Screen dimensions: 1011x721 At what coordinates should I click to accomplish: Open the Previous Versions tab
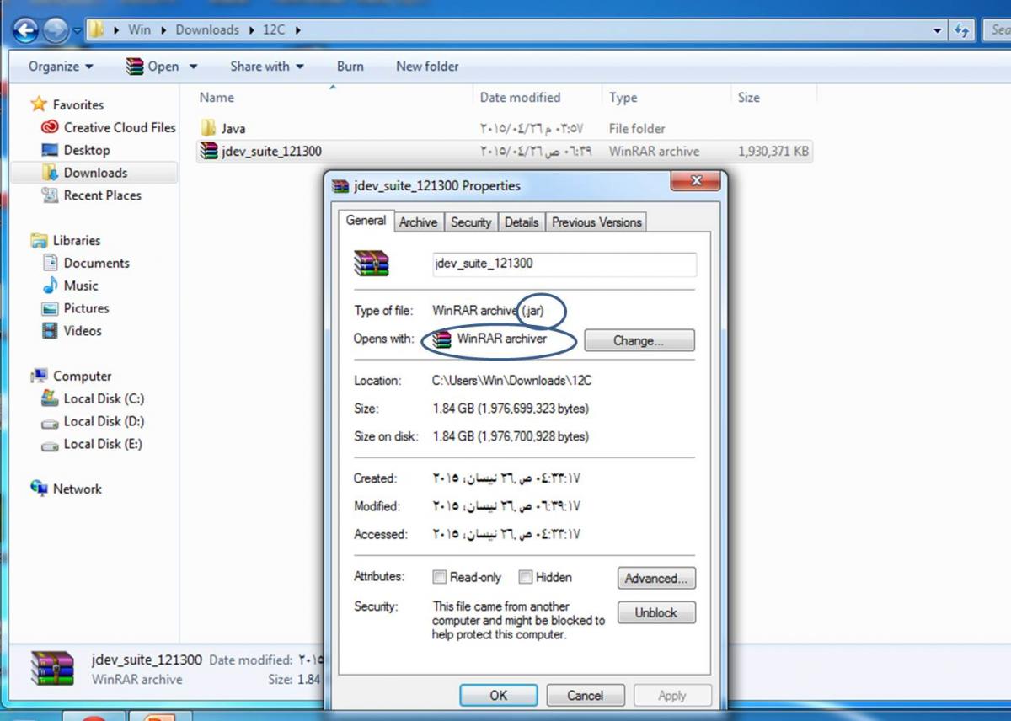[596, 222]
